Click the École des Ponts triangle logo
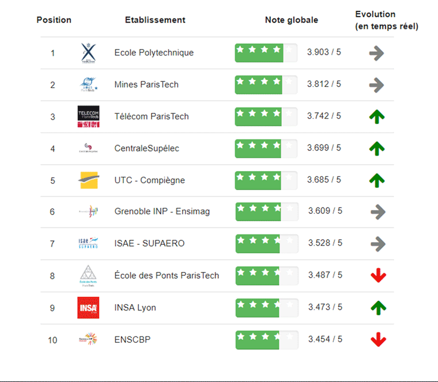The width and height of the screenshot is (438, 382). point(88,275)
